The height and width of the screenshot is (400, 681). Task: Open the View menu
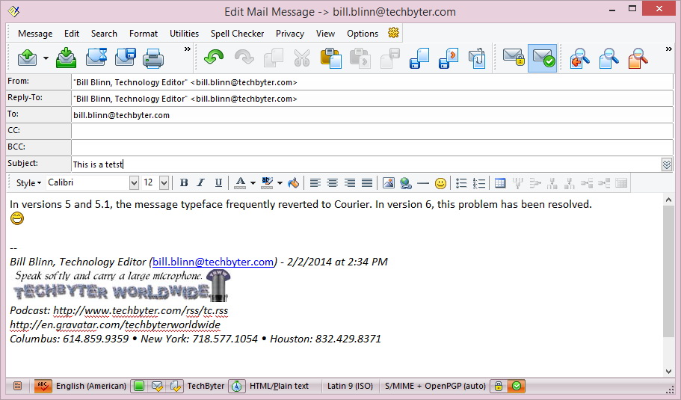[x=325, y=34]
